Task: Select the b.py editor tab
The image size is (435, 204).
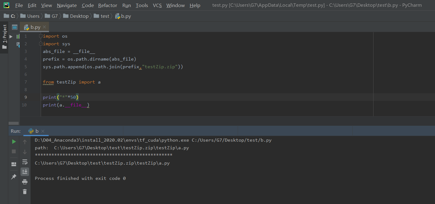Action: 34,27
